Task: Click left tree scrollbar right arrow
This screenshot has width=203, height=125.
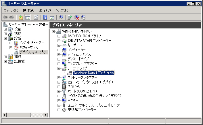Action: [45, 115]
